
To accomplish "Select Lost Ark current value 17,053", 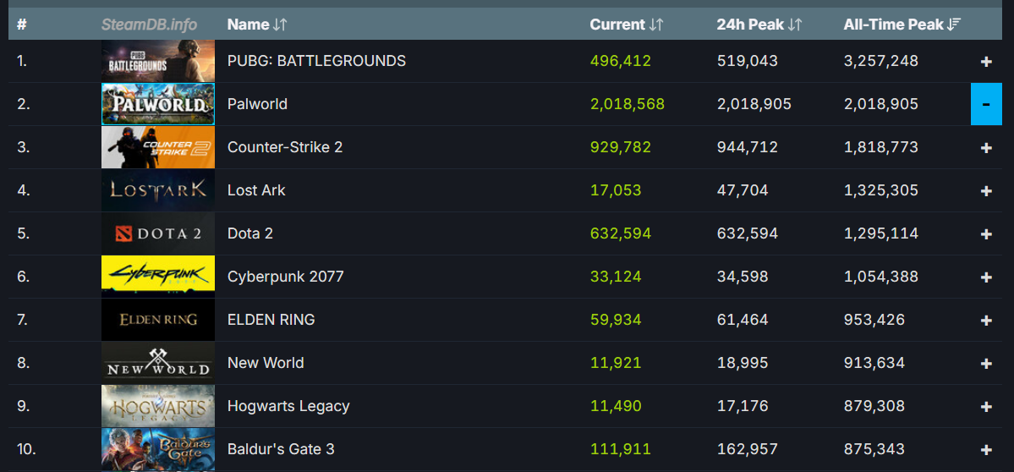I will tap(616, 190).
